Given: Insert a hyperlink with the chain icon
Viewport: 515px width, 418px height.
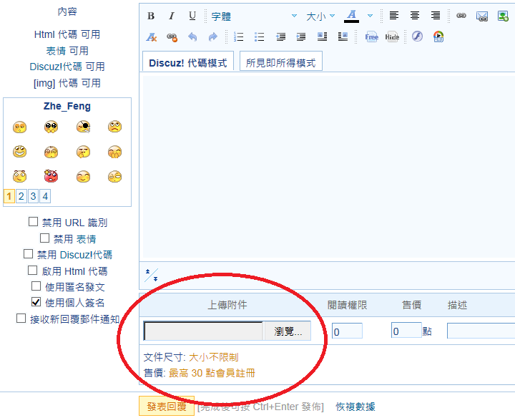Looking at the screenshot, I should pos(461,16).
